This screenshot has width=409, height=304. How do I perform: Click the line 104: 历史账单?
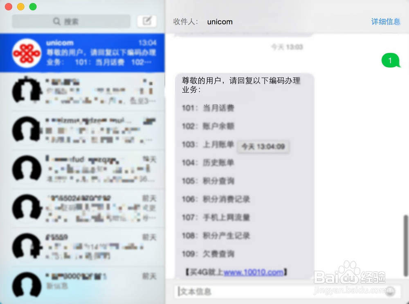[x=208, y=163]
